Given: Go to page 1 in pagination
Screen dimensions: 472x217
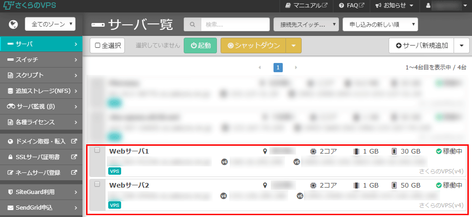Looking at the screenshot, I should click(278, 68).
